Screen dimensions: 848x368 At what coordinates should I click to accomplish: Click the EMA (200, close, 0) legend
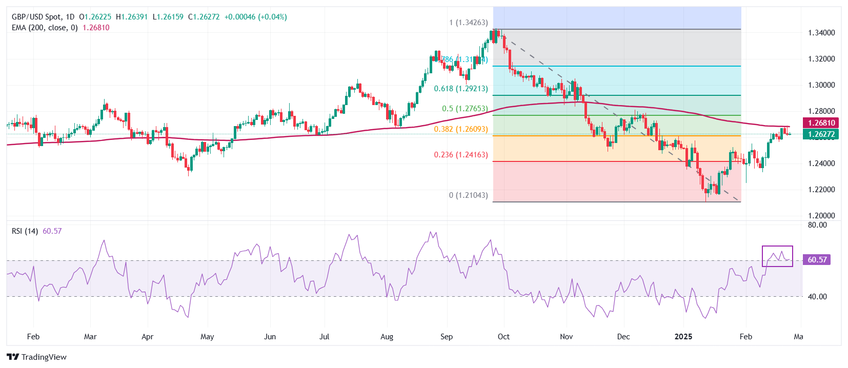click(x=45, y=28)
